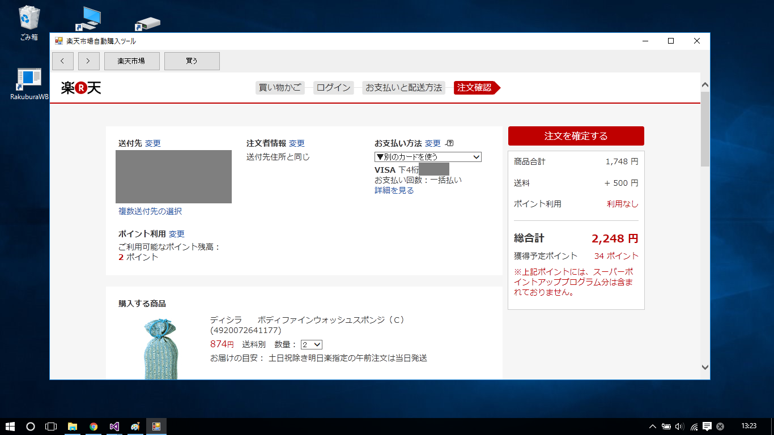Image resolution: width=774 pixels, height=435 pixels.
Task: Click 変更 next to 注文者情報
Action: [x=297, y=143]
